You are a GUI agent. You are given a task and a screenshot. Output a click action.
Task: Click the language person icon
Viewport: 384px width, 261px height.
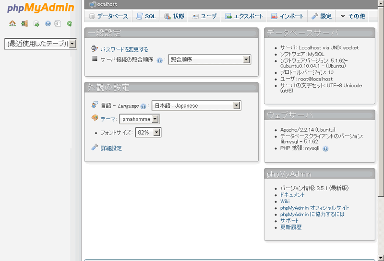pos(95,104)
